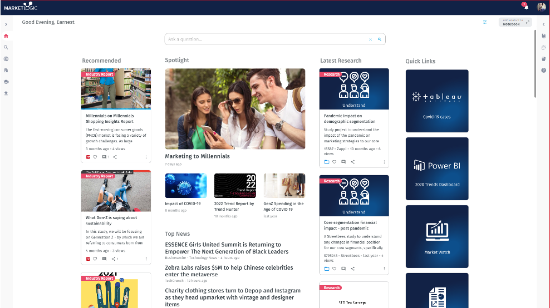Collapse the right side panel chevron

pos(543,24)
